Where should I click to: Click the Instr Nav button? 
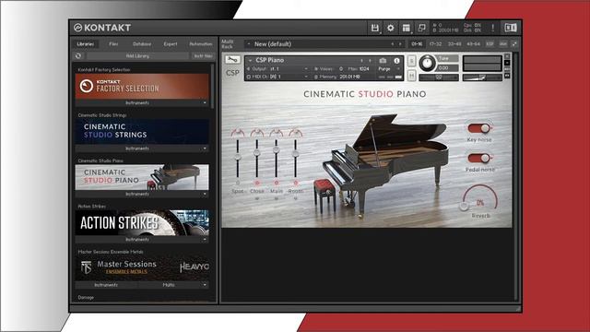(203, 55)
